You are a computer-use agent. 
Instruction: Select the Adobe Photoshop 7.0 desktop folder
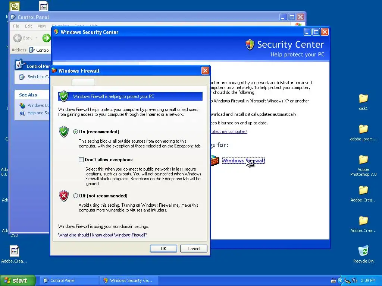point(363,166)
